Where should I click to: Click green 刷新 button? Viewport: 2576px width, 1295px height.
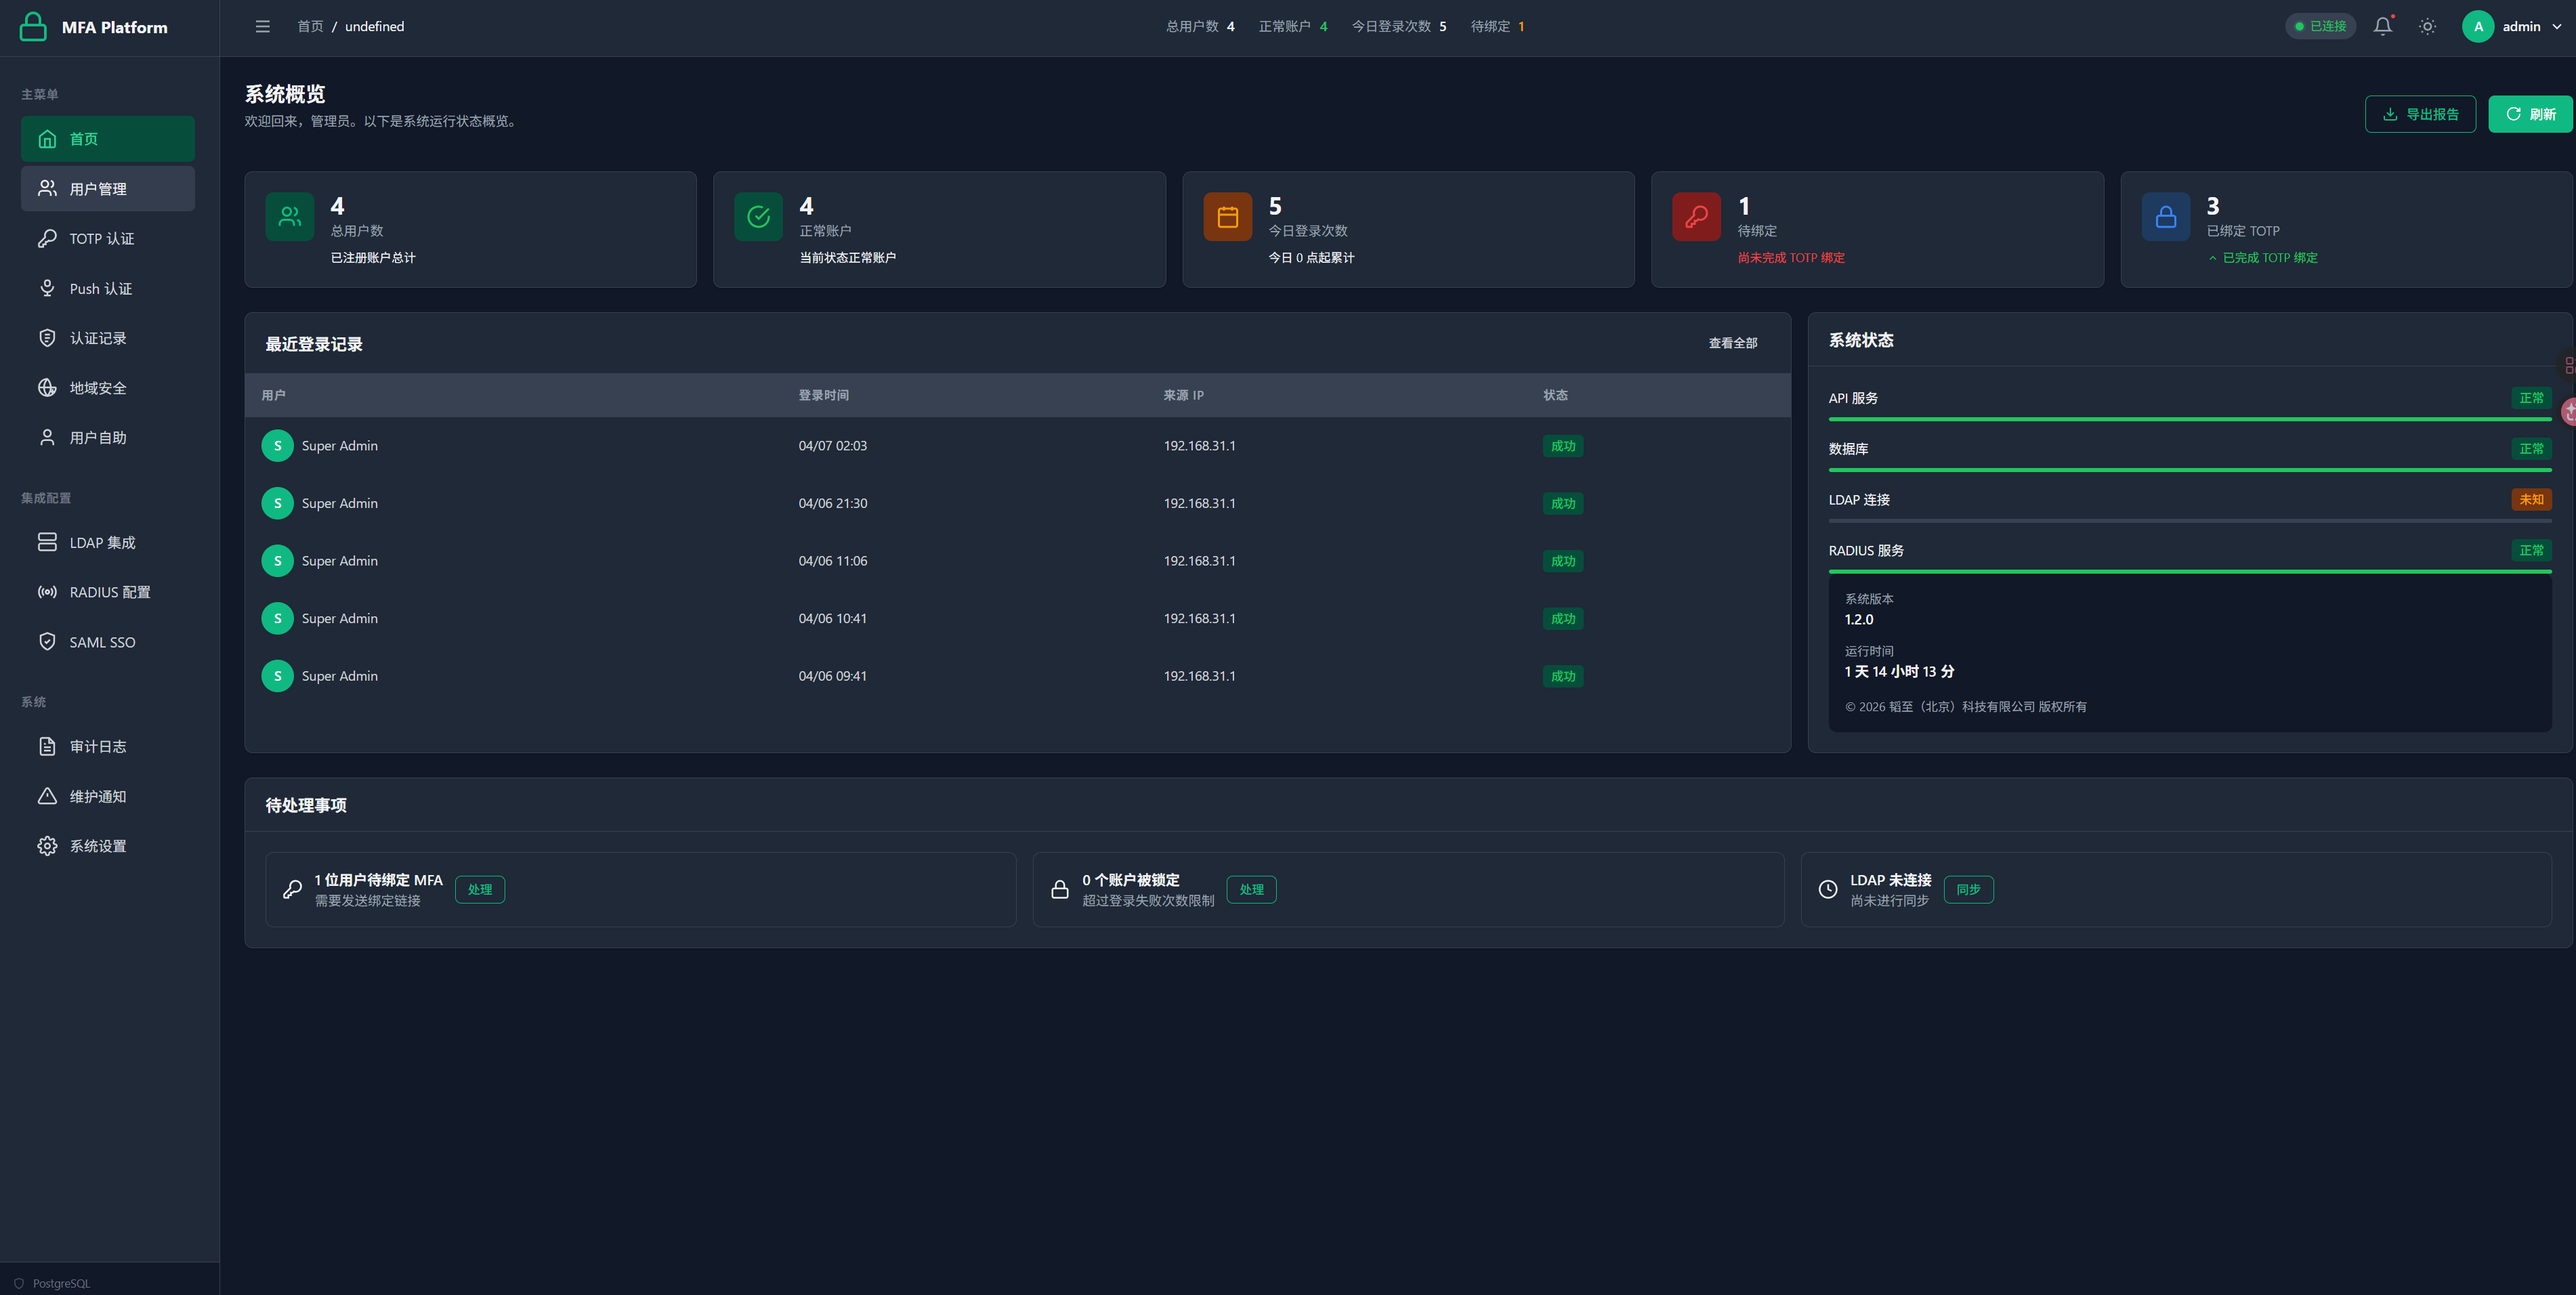tap(2530, 114)
